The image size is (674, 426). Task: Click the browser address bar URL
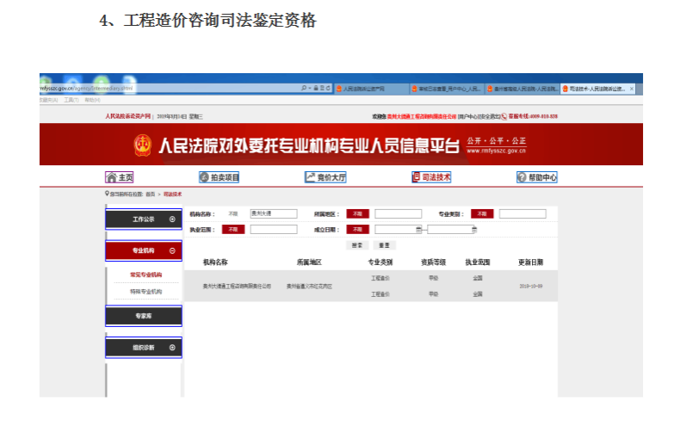tap(86, 88)
